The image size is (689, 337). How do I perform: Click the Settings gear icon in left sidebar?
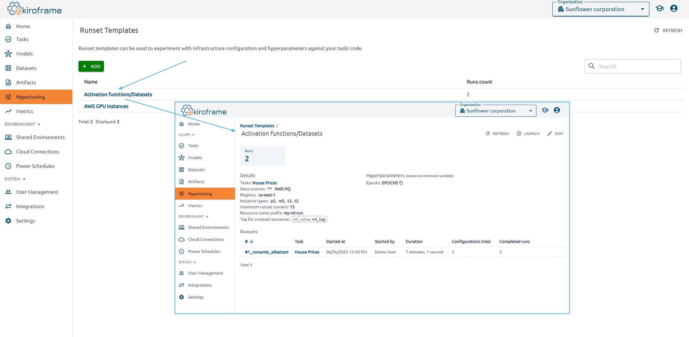pos(8,221)
